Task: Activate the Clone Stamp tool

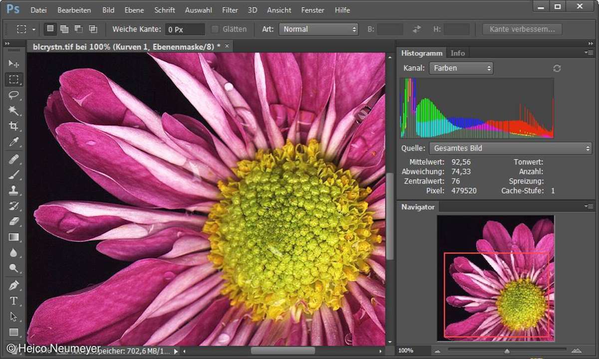Action: pyautogui.click(x=14, y=190)
